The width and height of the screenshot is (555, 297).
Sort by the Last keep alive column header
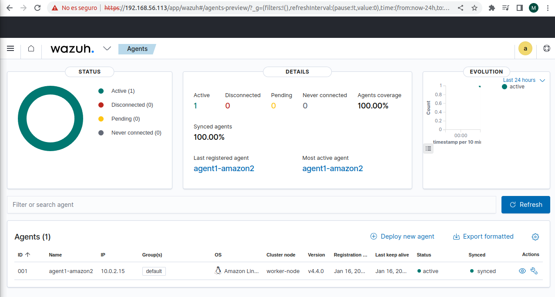[392, 255]
